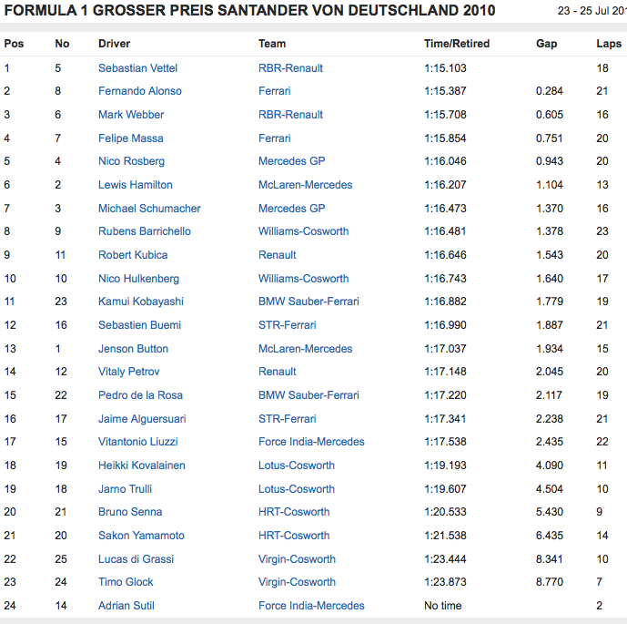This screenshot has height=624, width=627.
Task: Open Sebastian Vettel driver link
Action: click(137, 68)
